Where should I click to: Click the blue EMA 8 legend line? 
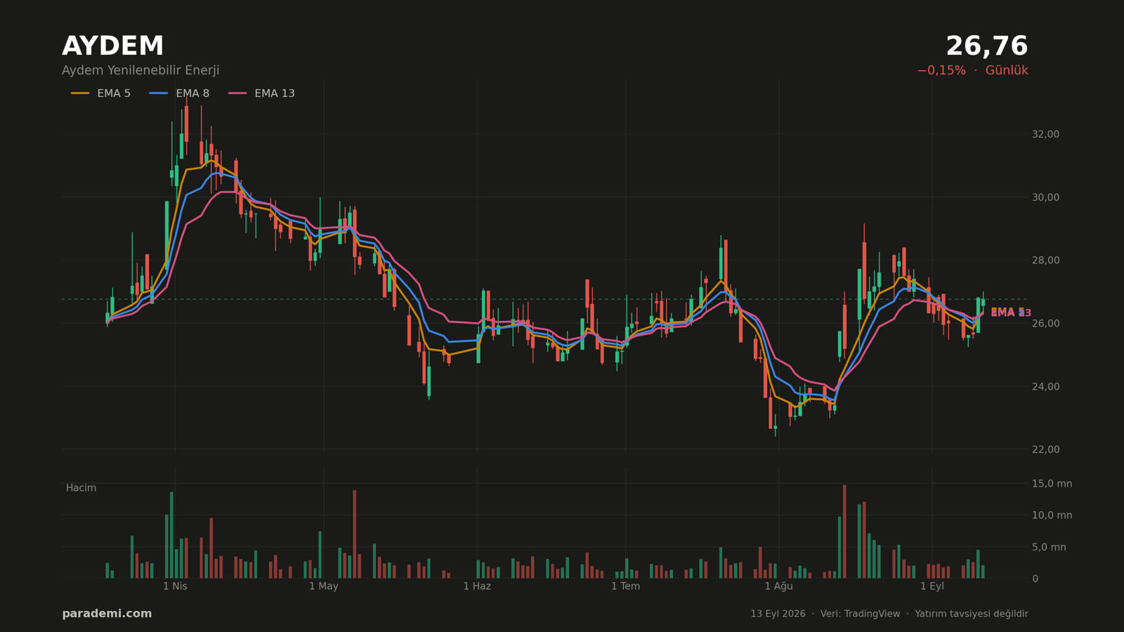(159, 93)
